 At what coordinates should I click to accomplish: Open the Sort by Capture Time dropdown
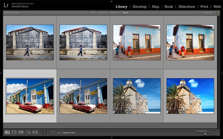pyautogui.click(x=70, y=132)
